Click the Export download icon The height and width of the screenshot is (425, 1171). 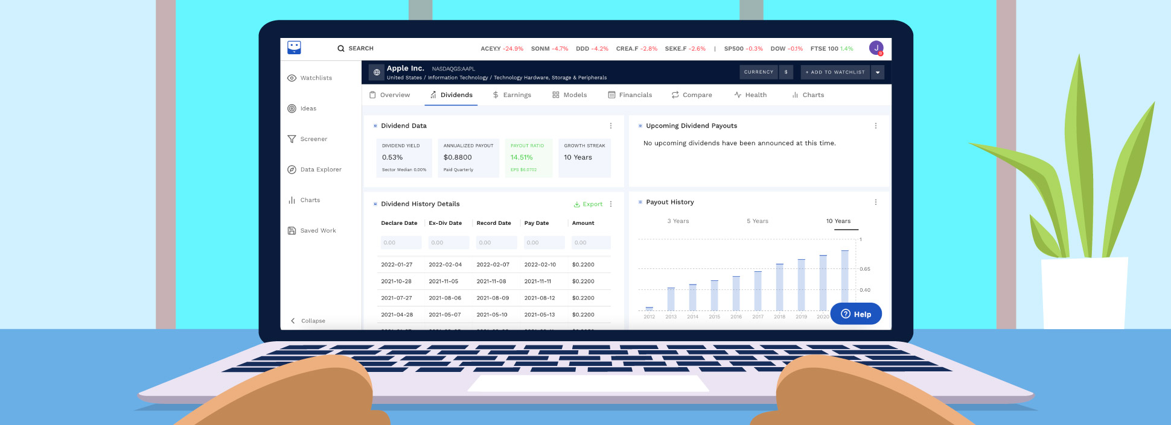coord(577,204)
